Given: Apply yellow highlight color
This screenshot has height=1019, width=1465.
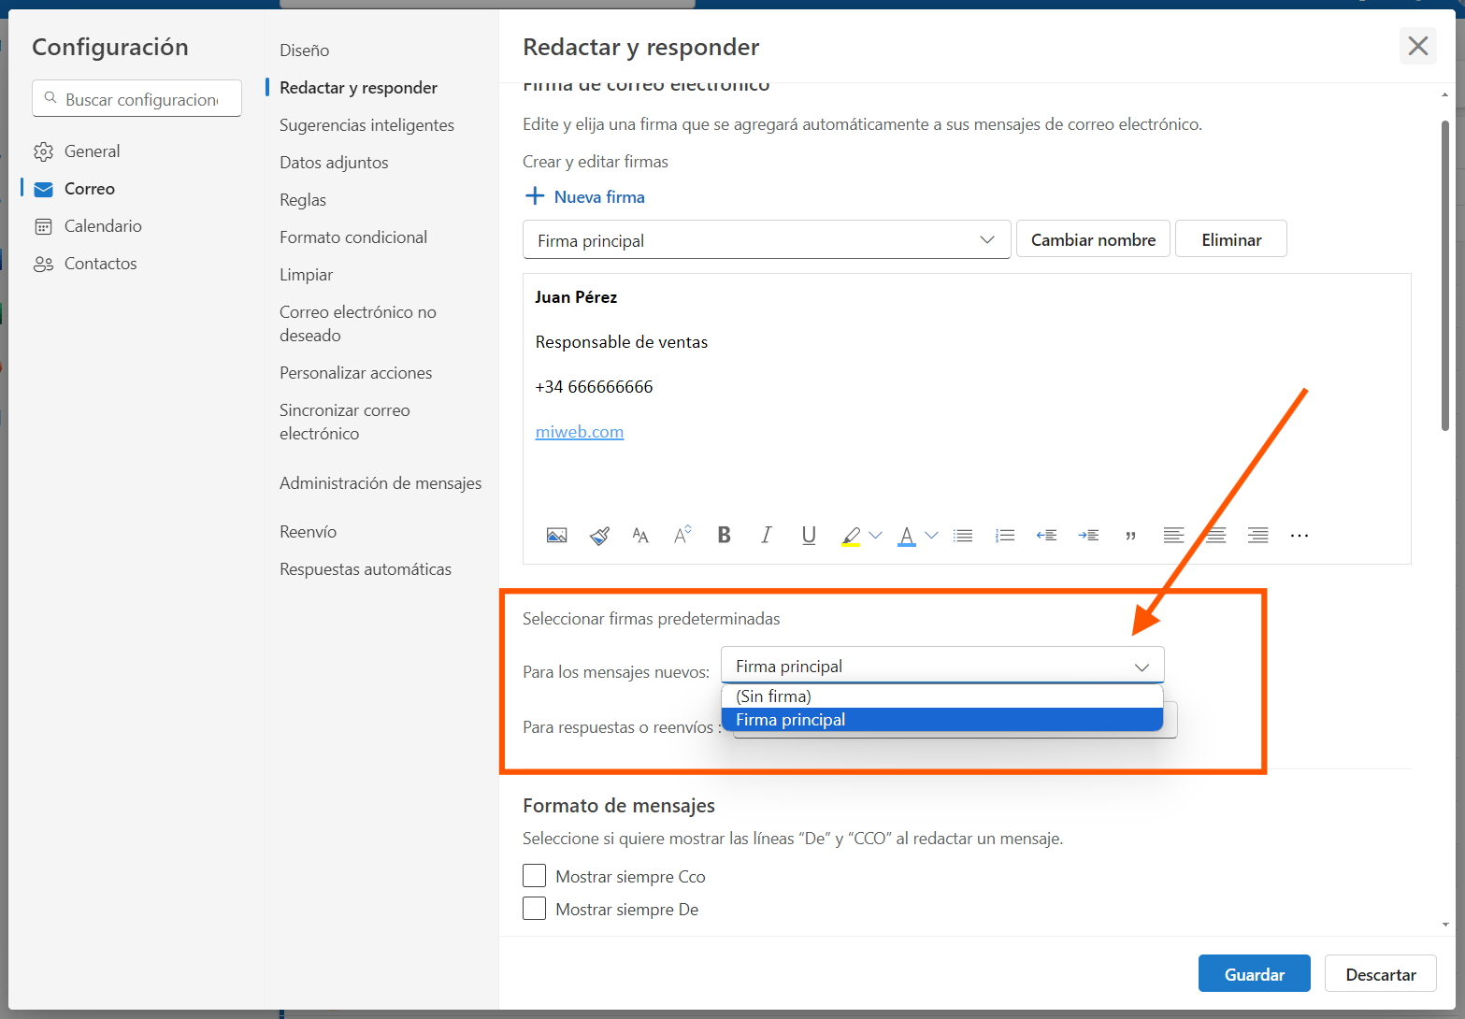Looking at the screenshot, I should tap(851, 537).
